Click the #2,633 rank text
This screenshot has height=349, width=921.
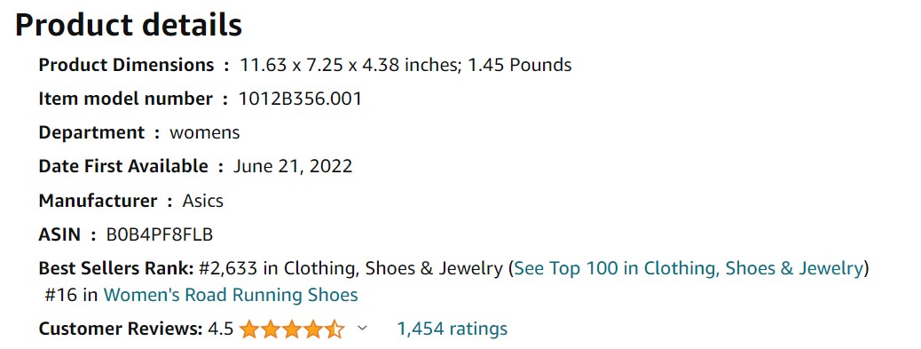coord(228,268)
